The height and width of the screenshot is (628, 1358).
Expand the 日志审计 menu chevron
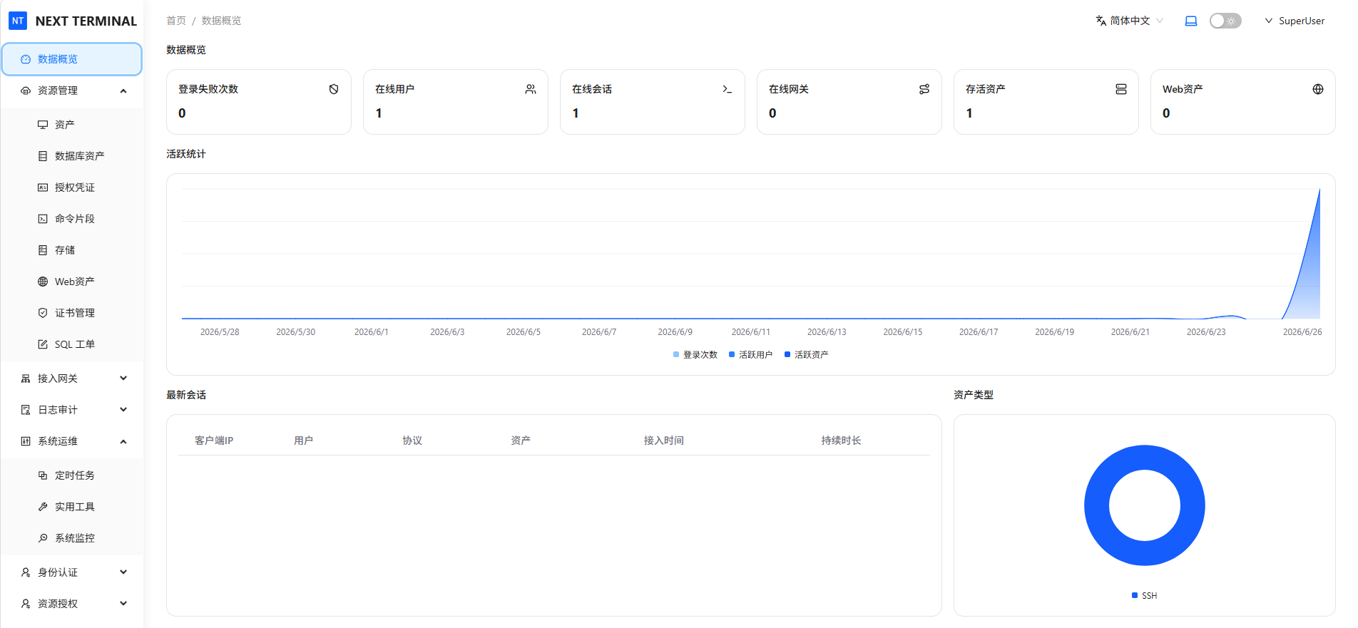123,410
